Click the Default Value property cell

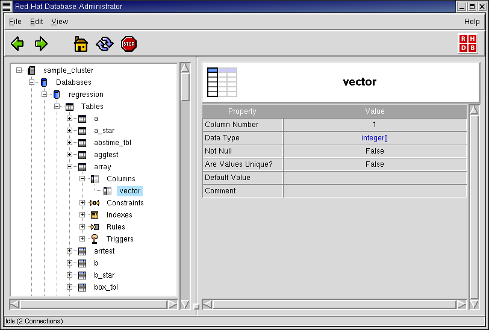(243, 178)
